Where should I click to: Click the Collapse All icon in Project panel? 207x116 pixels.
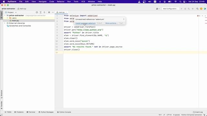point(44,12)
